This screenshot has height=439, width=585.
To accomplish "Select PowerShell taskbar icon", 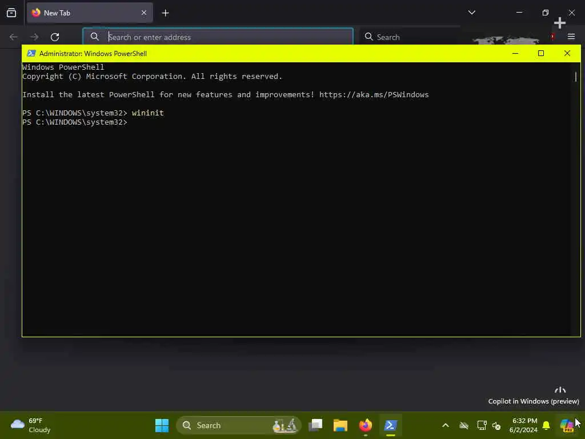I will [391, 425].
